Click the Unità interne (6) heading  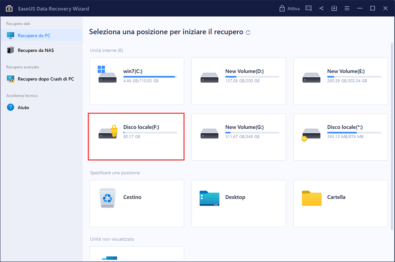(107, 51)
